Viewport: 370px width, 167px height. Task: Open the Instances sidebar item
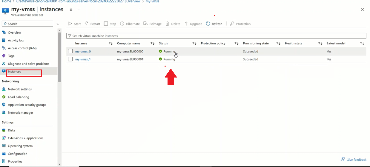[29, 72]
